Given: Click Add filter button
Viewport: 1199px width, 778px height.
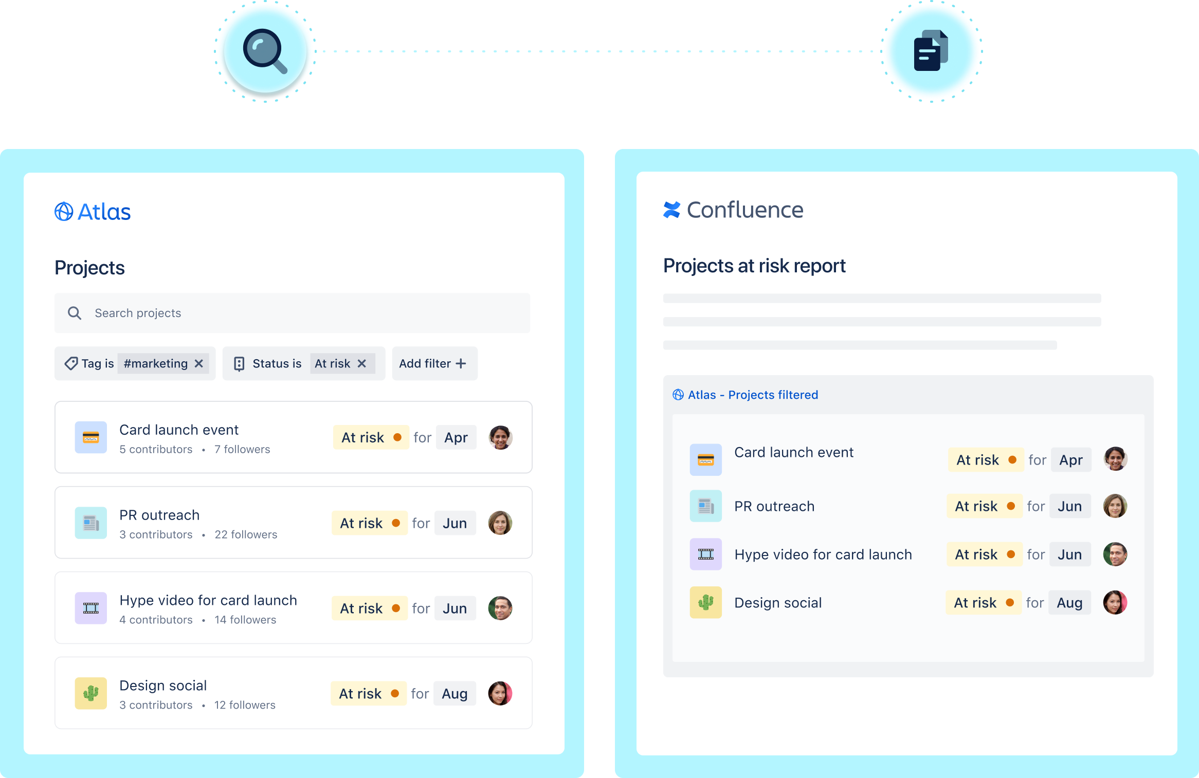Looking at the screenshot, I should coord(432,364).
